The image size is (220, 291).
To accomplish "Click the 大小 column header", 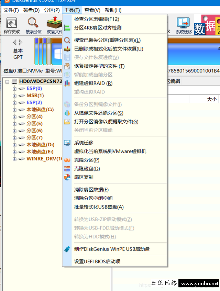I will 212,99.
